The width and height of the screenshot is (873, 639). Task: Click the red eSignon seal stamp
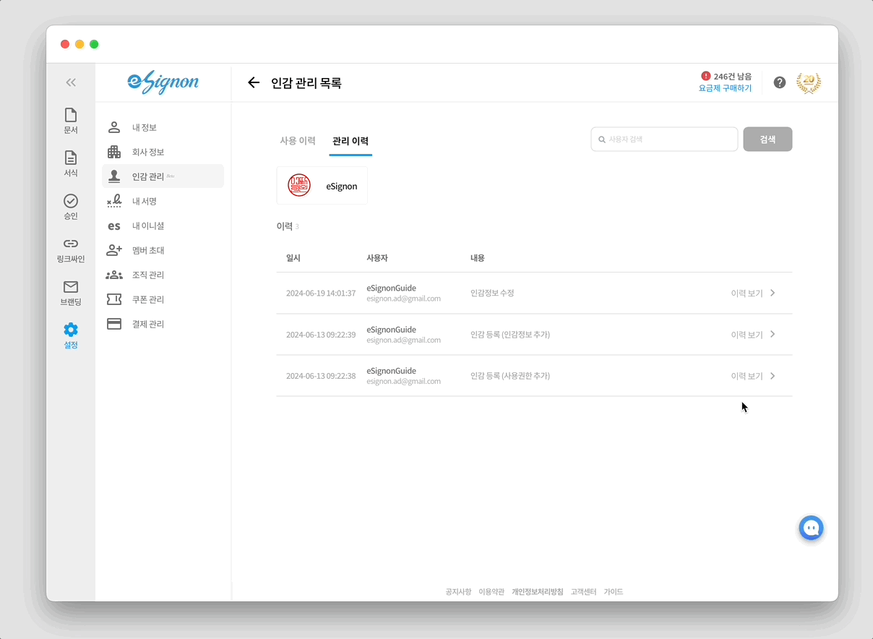point(299,186)
